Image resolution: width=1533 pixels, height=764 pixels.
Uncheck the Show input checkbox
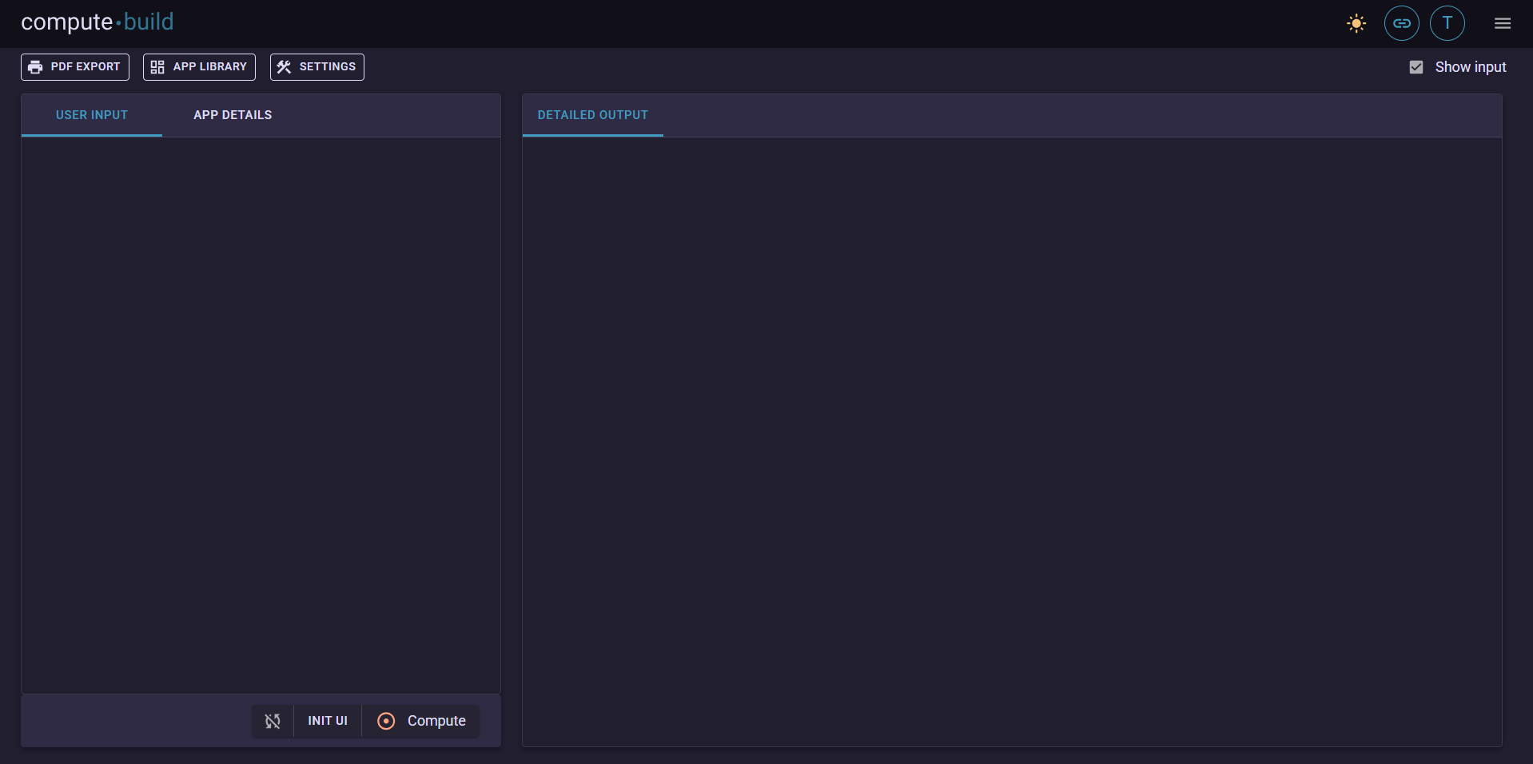(1416, 67)
